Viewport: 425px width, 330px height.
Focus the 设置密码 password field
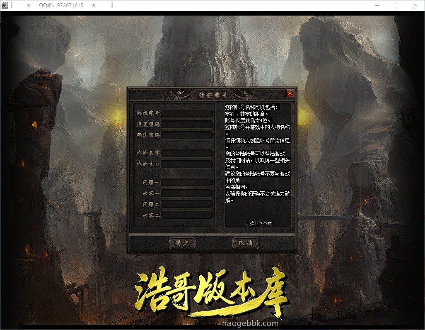[x=187, y=125]
